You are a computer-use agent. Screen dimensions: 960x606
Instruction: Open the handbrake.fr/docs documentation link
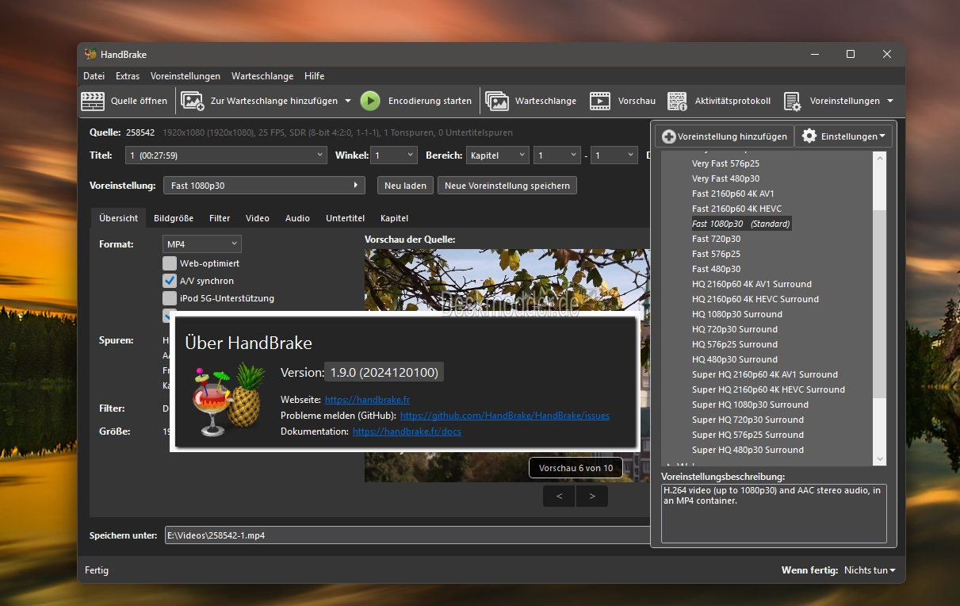click(x=407, y=431)
